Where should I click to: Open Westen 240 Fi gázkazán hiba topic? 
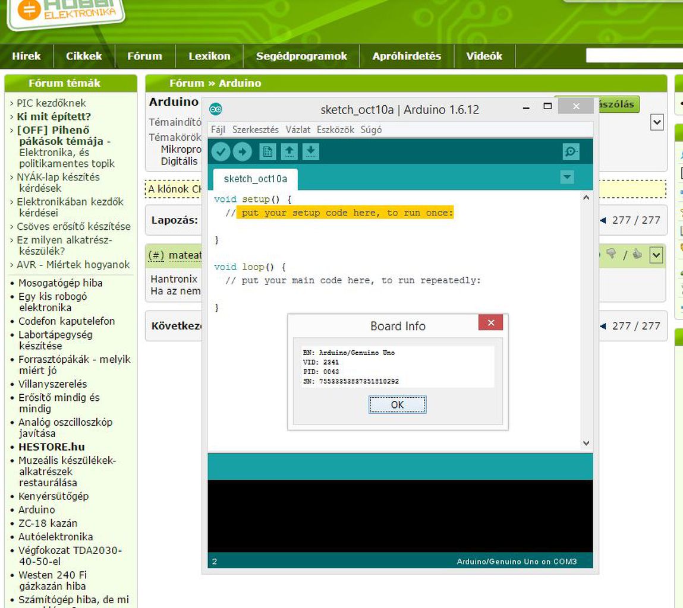[52, 581]
